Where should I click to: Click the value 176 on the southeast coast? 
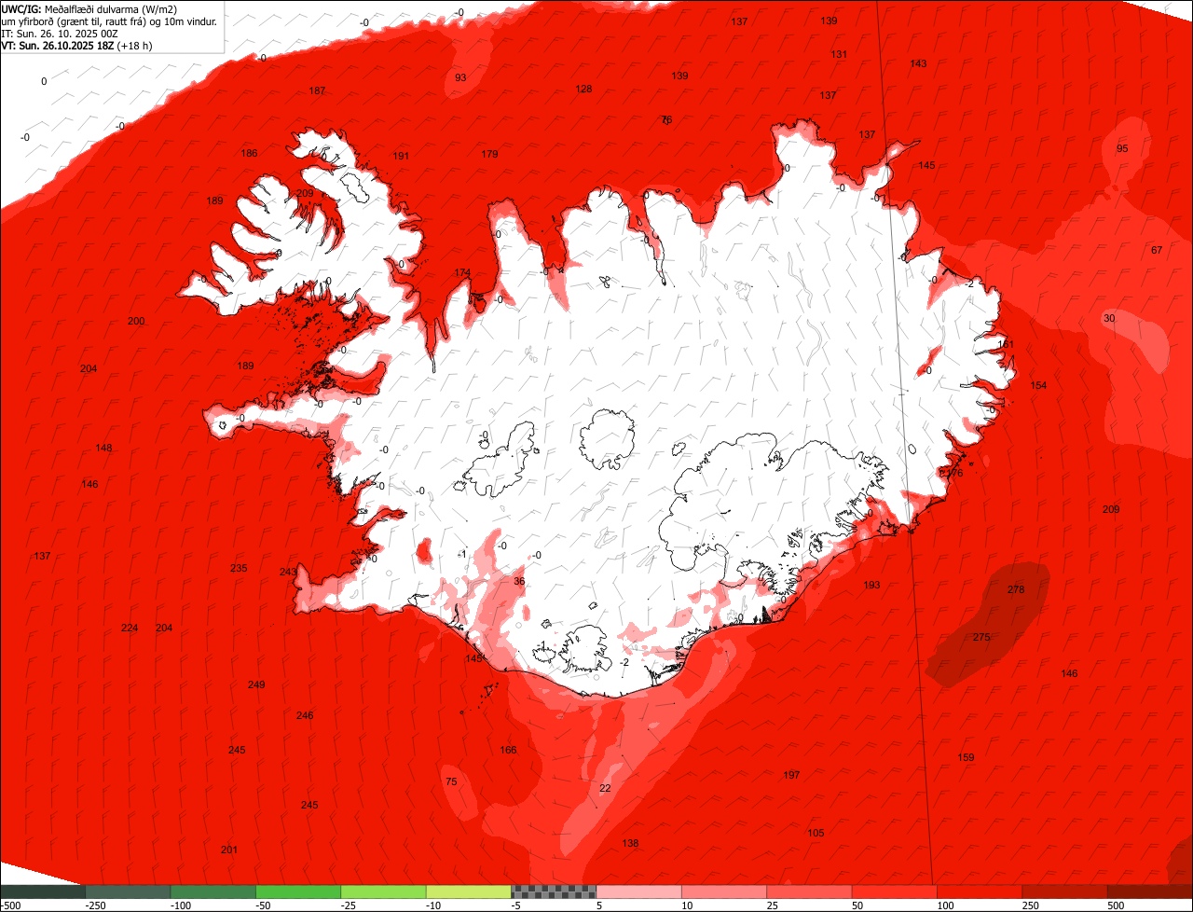coord(954,474)
